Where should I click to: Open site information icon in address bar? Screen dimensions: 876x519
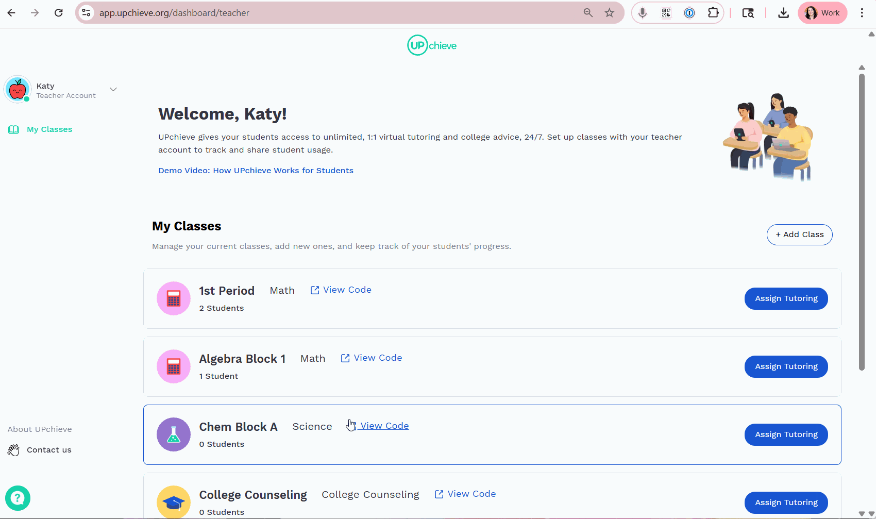click(x=86, y=13)
